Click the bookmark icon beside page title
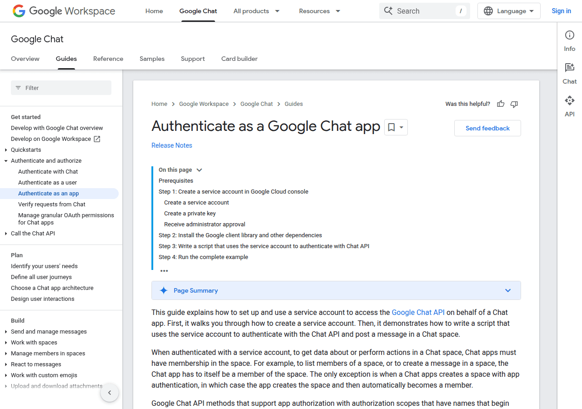This screenshot has width=582, height=409. (x=391, y=128)
